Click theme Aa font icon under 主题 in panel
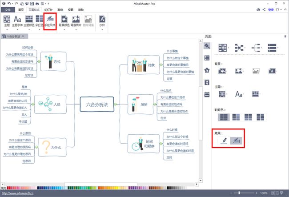Screen dimensions: 289x197 point(239,94)
